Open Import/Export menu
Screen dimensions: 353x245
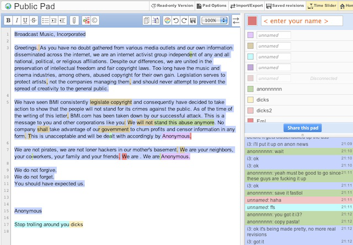click(x=247, y=6)
